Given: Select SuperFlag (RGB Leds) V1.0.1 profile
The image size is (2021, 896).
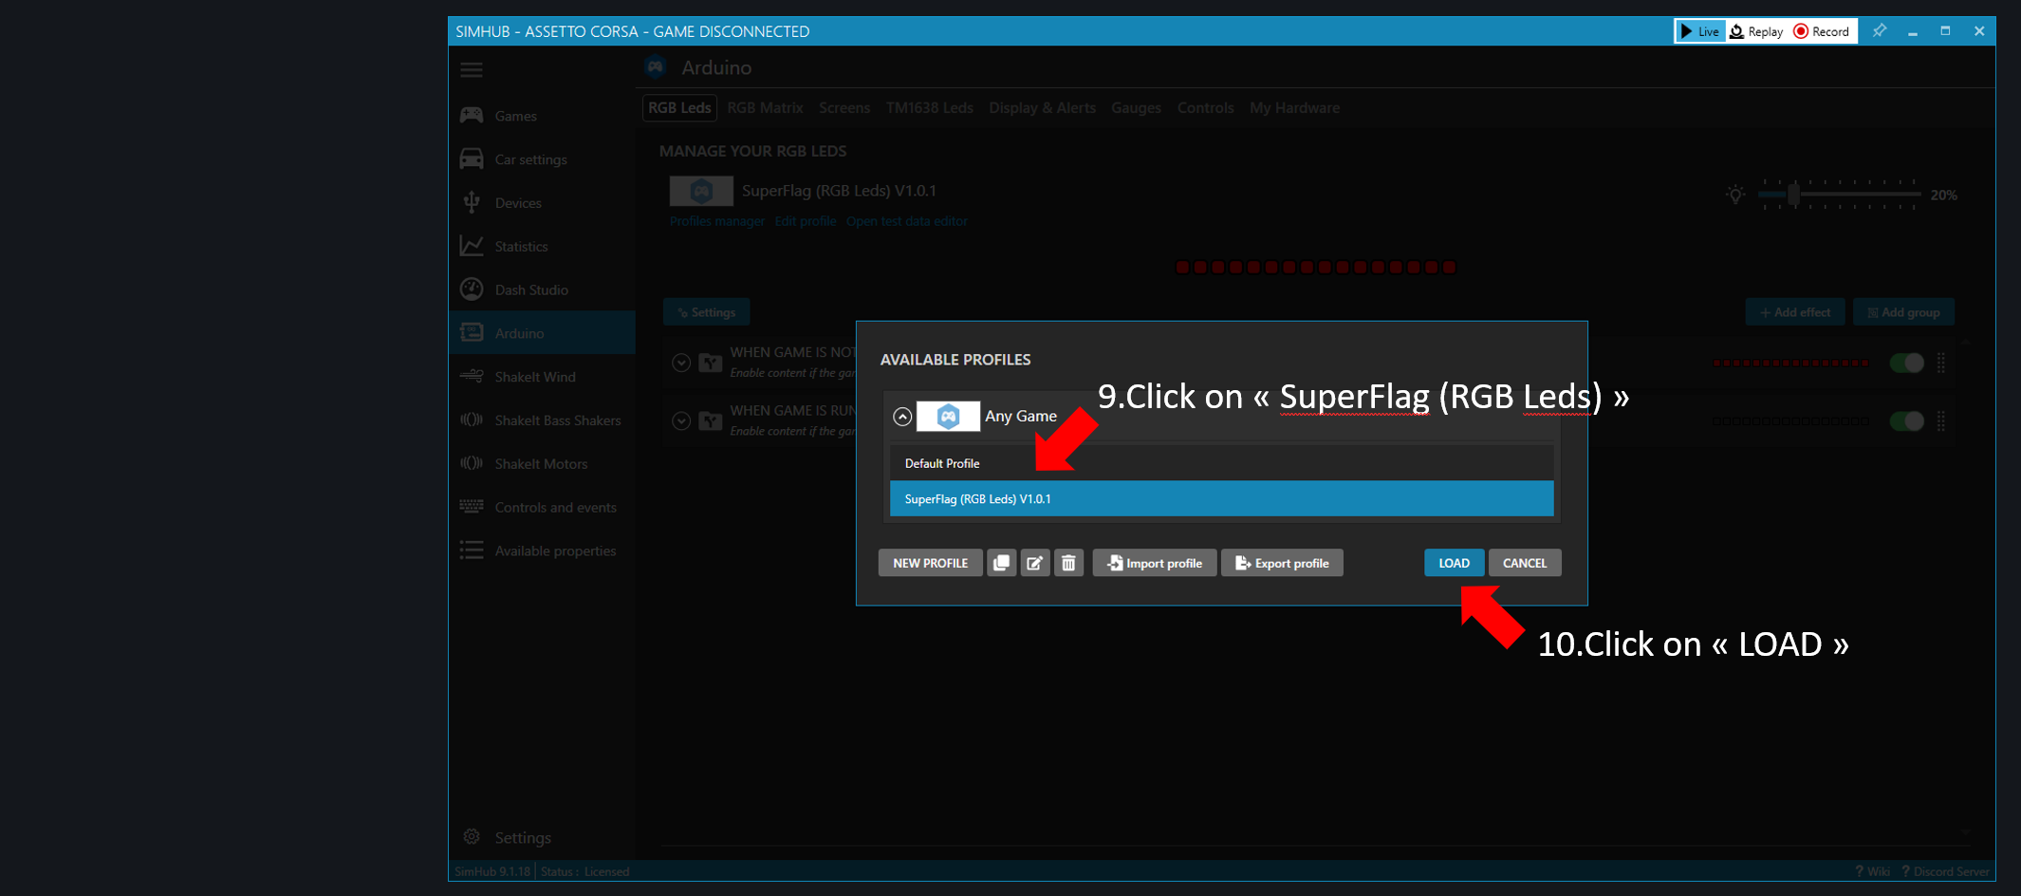Looking at the screenshot, I should point(1221,499).
